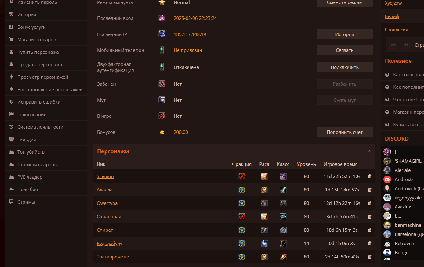Open Магазин товаров menu item

tap(37, 40)
